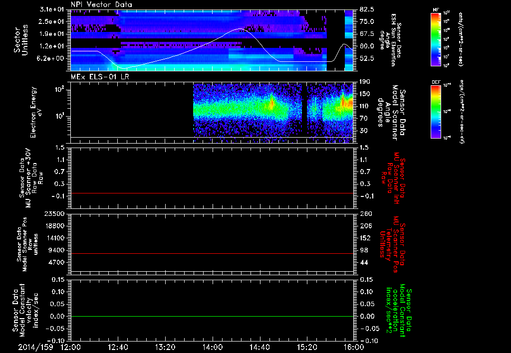Click the 3.1e+01 sector tick label
511x353 pixels.
tap(53, 9)
